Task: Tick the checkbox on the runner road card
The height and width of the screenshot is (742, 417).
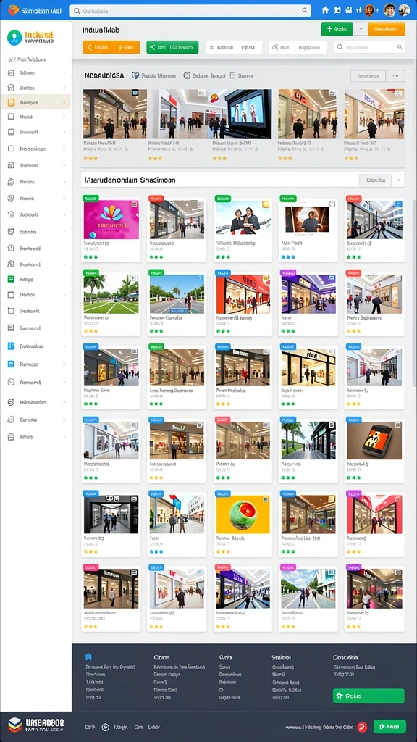Action: pos(200,278)
